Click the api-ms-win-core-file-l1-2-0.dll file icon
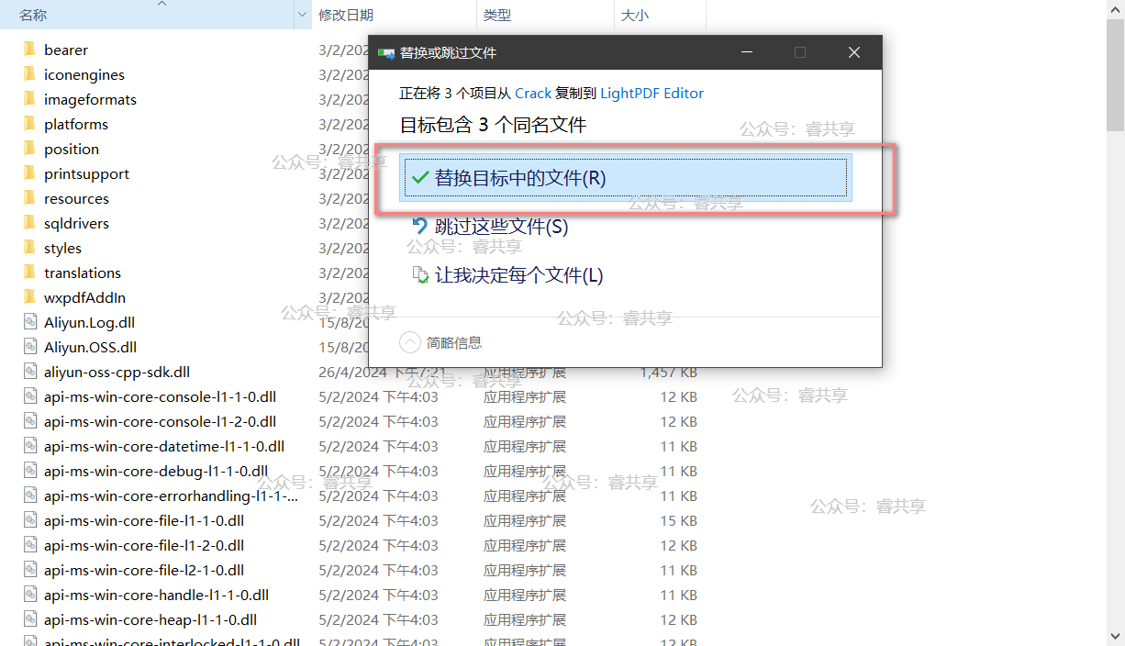The width and height of the screenshot is (1125, 646). (x=28, y=545)
